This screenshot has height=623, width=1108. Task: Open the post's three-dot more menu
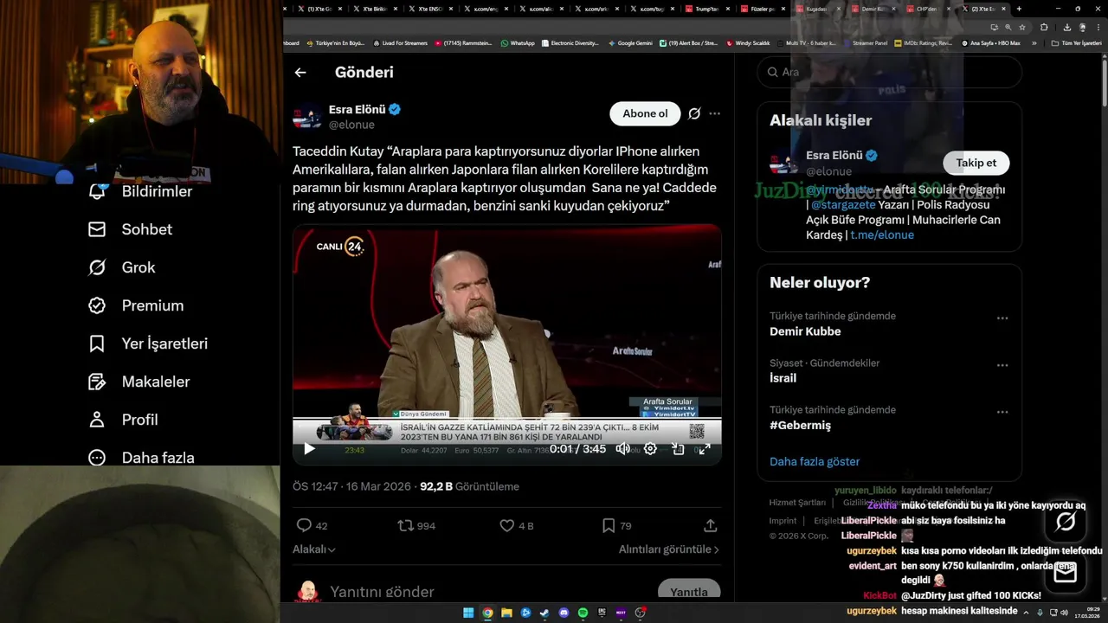pyautogui.click(x=714, y=113)
